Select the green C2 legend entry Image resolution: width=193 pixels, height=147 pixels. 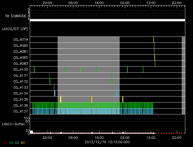11,142
